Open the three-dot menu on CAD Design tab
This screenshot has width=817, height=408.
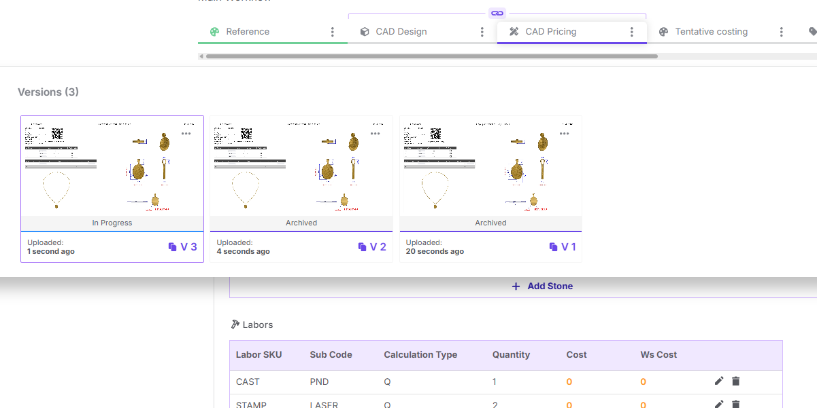click(x=482, y=32)
